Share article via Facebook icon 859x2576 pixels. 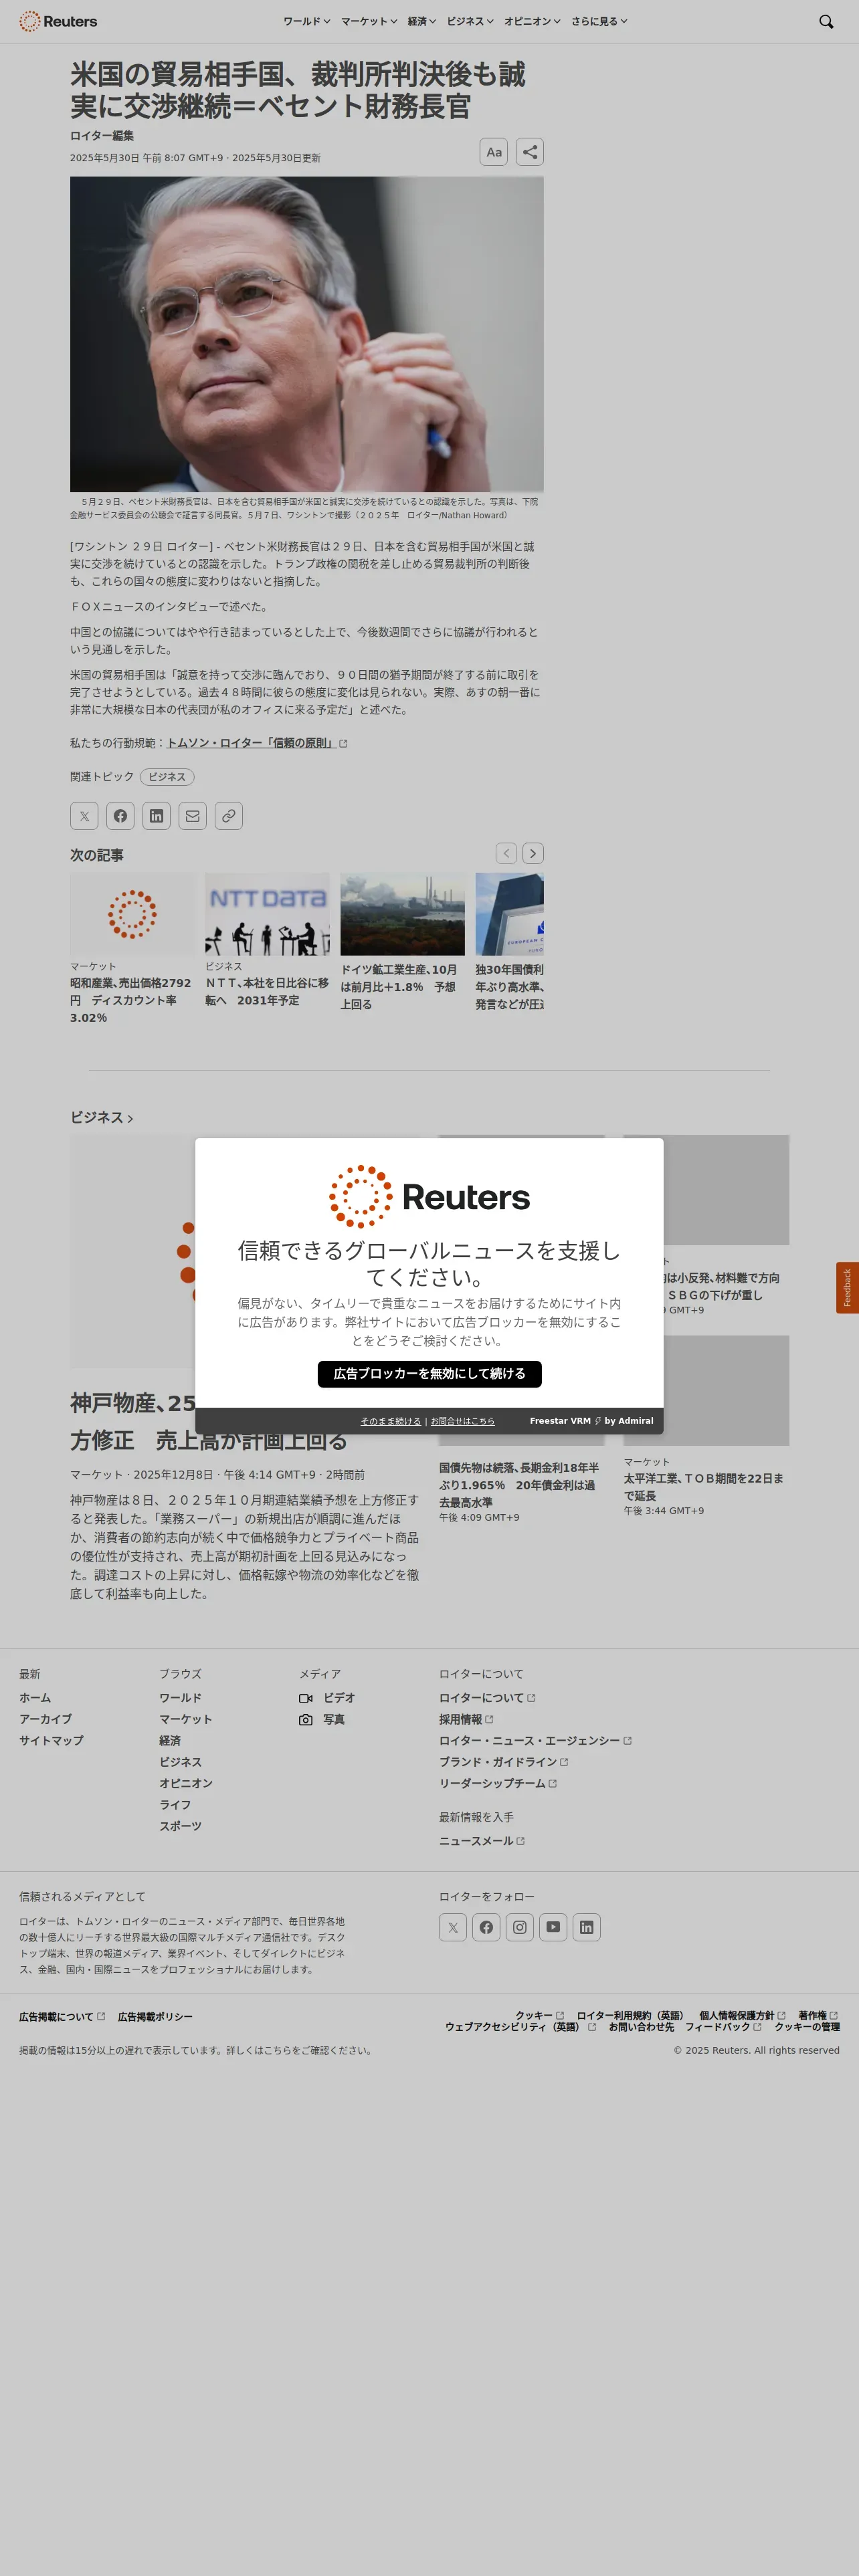120,816
